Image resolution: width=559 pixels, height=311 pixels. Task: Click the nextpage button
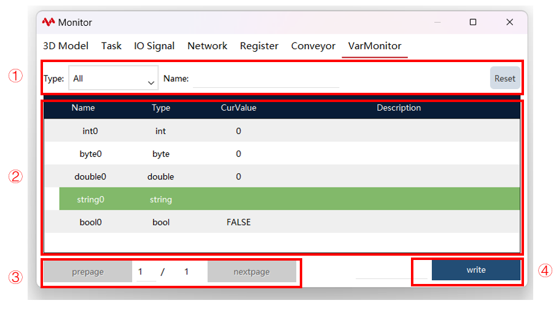(x=252, y=272)
